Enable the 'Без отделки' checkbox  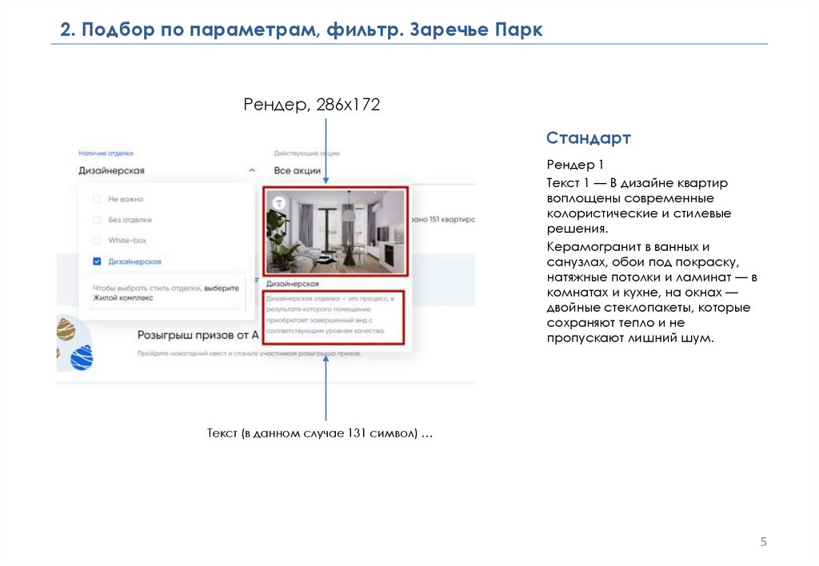[x=97, y=220]
